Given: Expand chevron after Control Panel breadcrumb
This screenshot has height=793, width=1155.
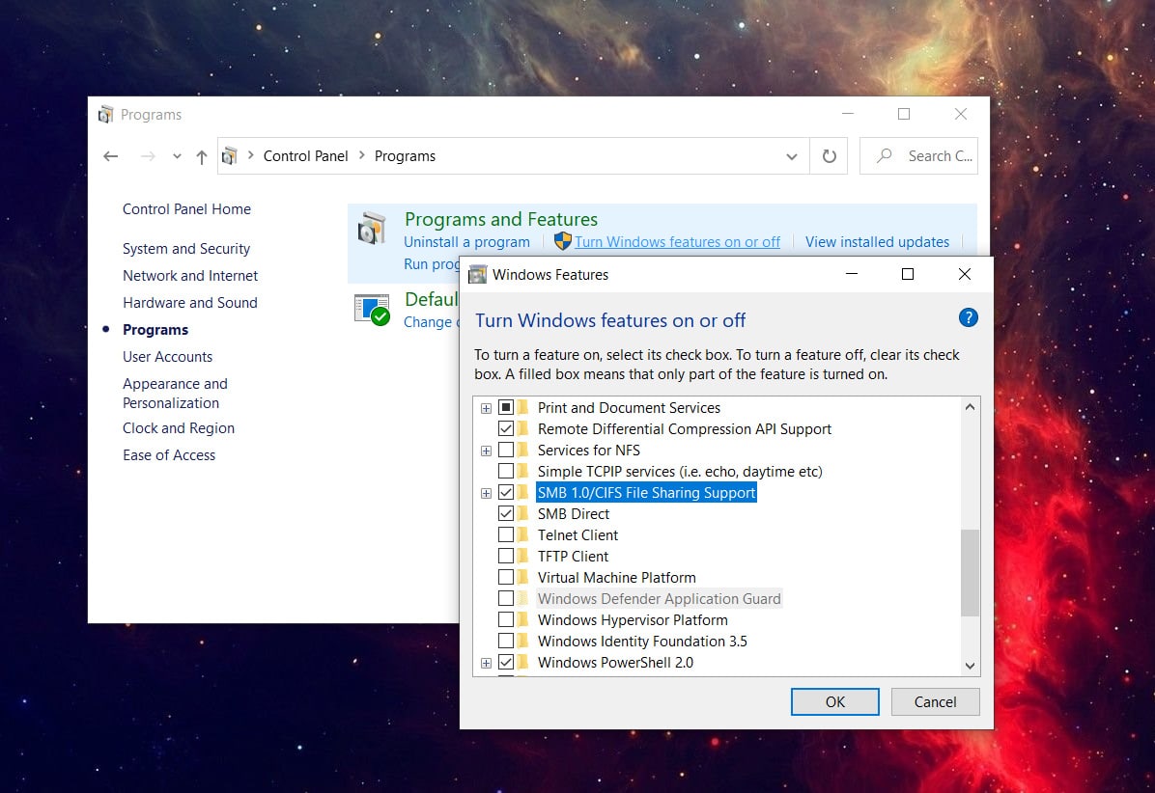Looking at the screenshot, I should tap(362, 155).
